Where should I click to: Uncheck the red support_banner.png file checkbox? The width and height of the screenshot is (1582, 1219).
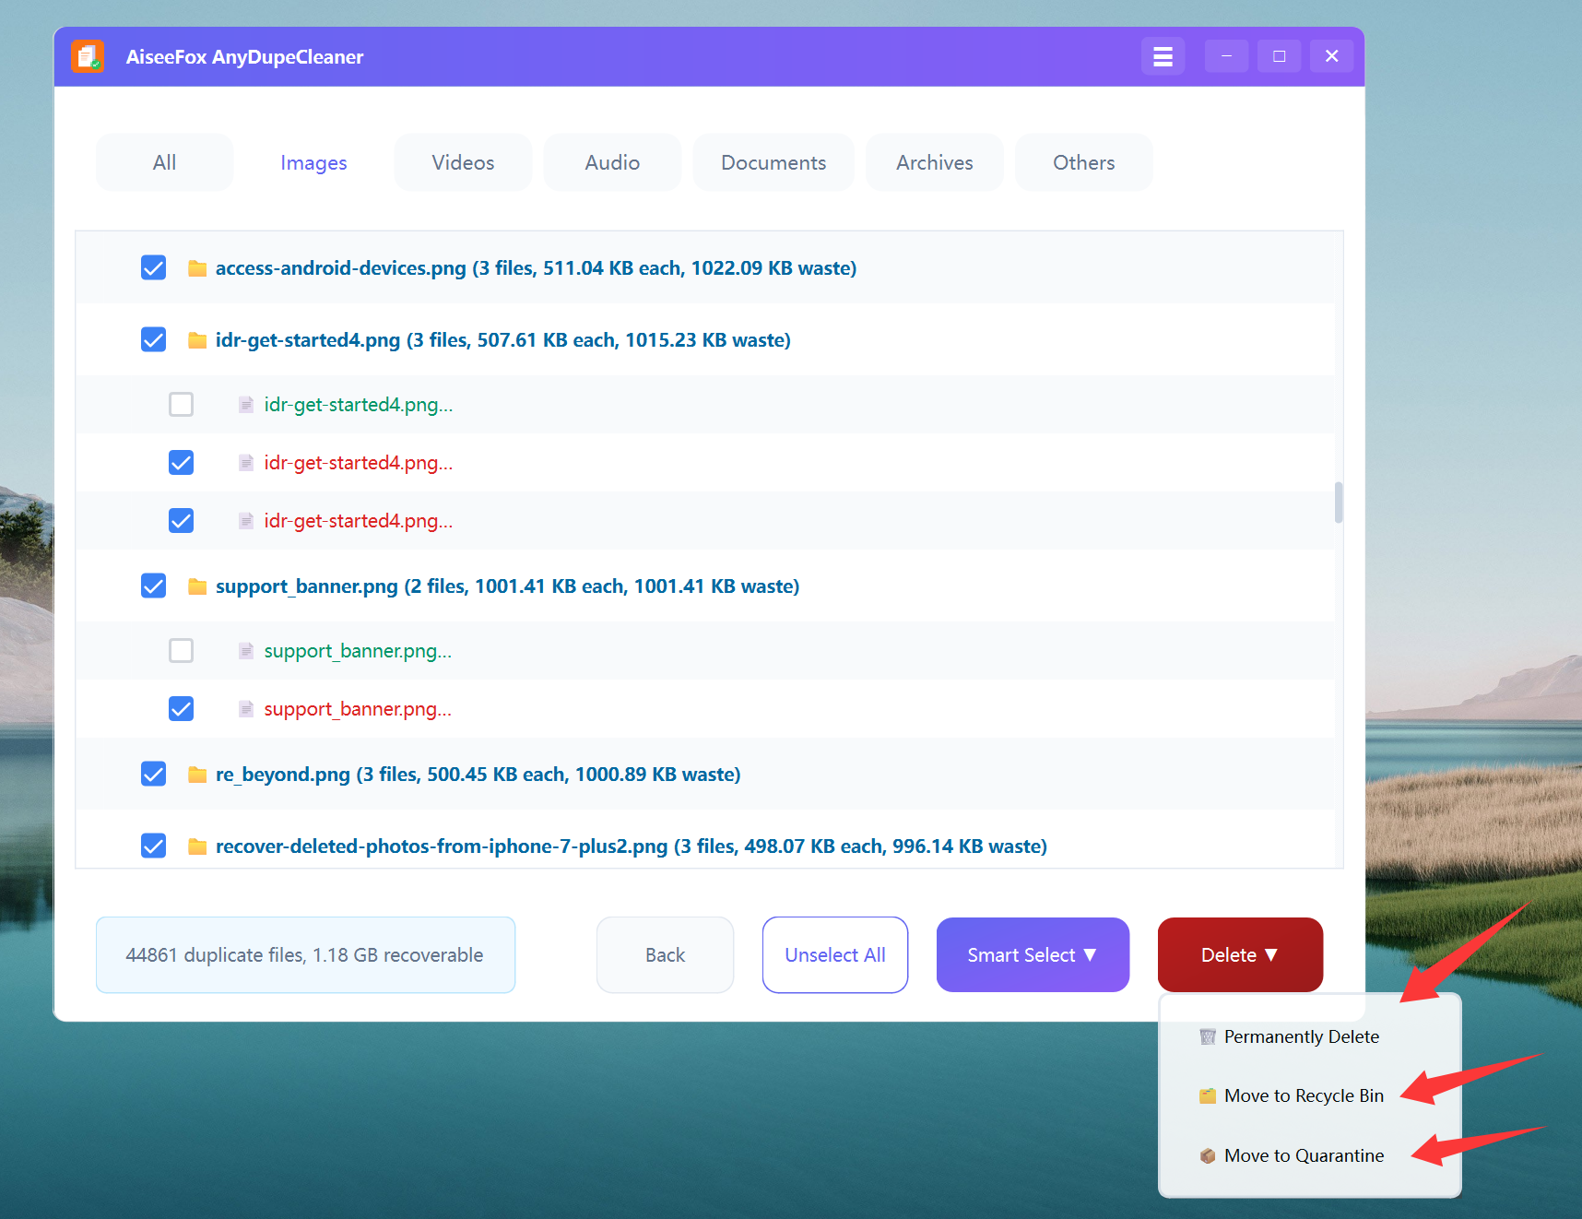point(182,709)
